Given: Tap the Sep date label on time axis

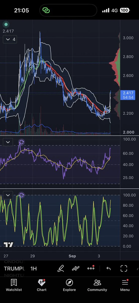Looking at the screenshot, I should pyautogui.click(x=72, y=256).
